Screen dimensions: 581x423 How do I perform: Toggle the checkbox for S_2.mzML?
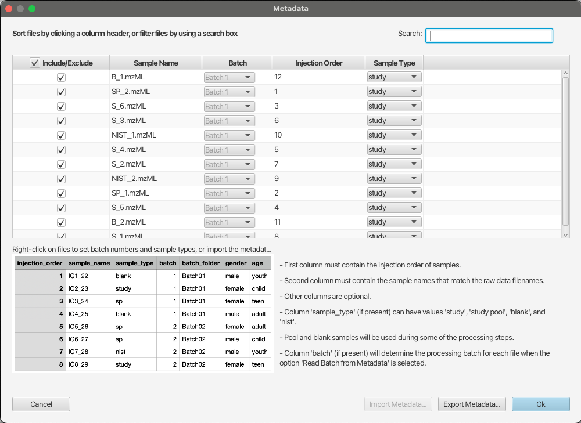coord(61,164)
